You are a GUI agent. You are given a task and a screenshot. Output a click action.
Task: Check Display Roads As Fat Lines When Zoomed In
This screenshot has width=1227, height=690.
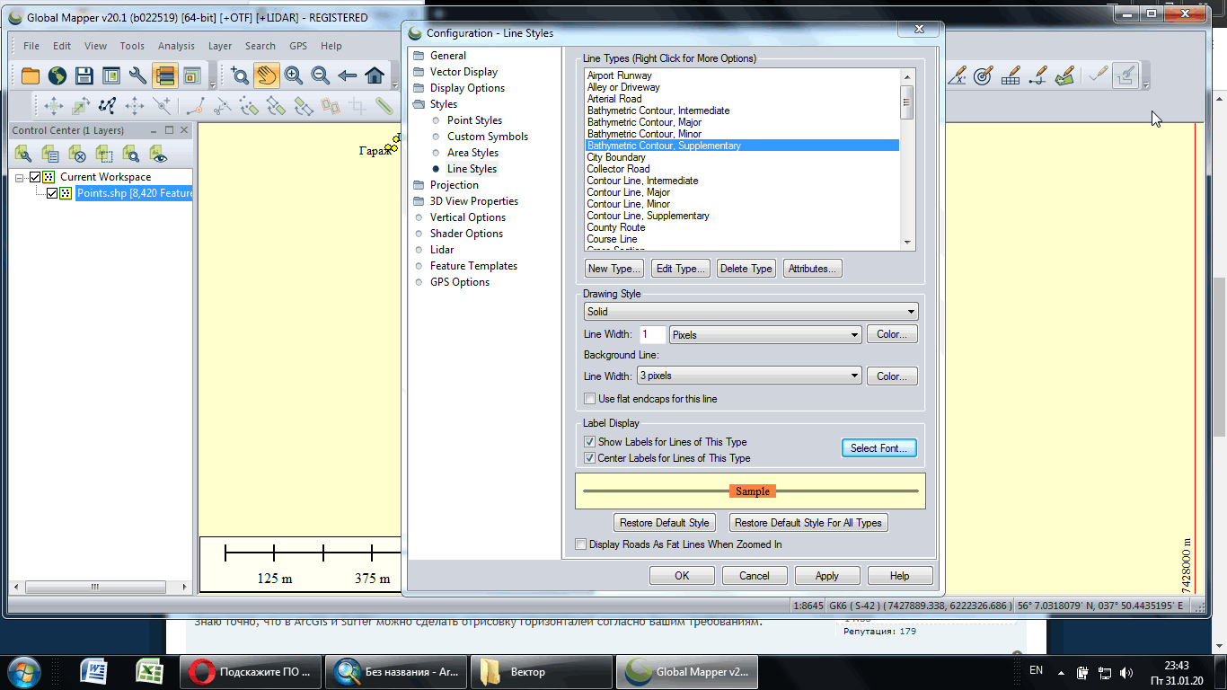tap(581, 544)
